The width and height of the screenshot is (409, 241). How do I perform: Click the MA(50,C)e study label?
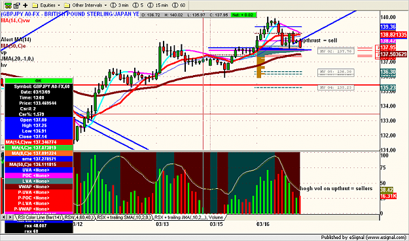(13, 46)
